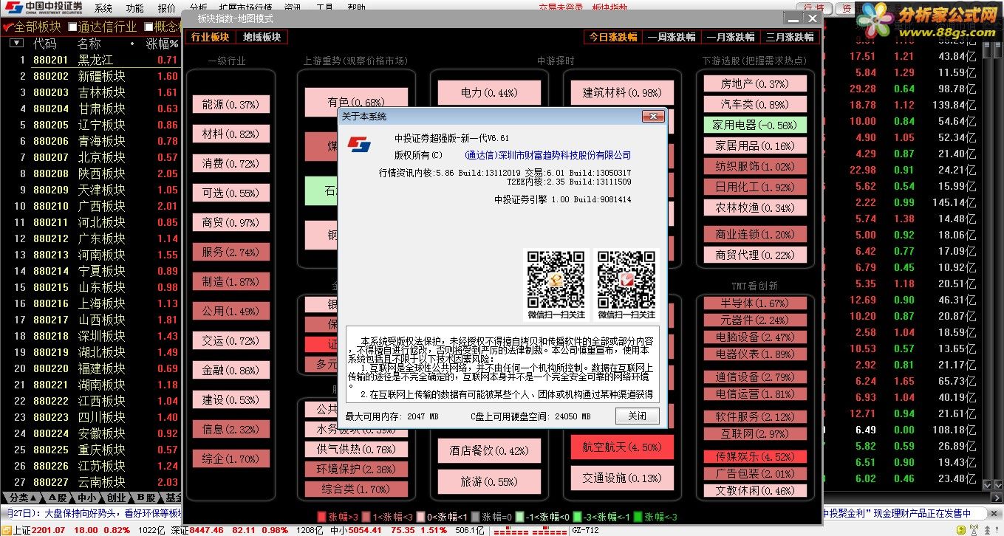Close the About dialog with the X button
The width and height of the screenshot is (1004, 536).
tap(652, 117)
